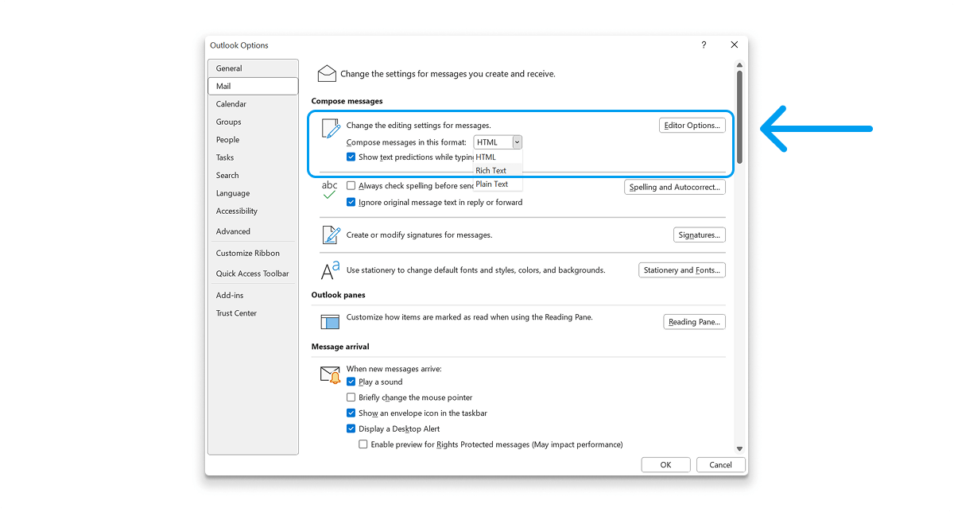954x512 pixels.
Task: Select Plain Text from the format list
Action: tap(491, 184)
